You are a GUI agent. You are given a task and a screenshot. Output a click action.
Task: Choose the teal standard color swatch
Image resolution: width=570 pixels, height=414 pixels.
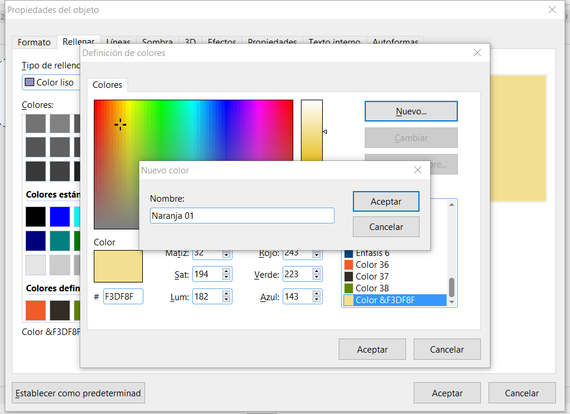[60, 241]
